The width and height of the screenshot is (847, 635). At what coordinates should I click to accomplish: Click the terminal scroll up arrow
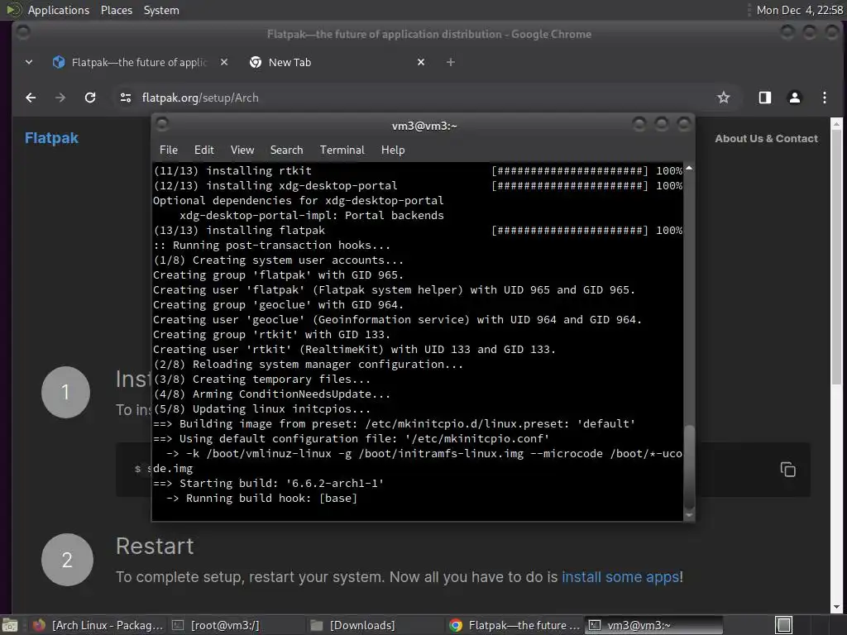689,169
